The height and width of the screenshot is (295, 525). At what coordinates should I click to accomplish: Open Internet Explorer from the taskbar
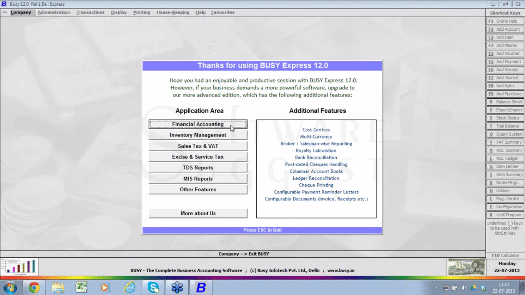pos(129,287)
